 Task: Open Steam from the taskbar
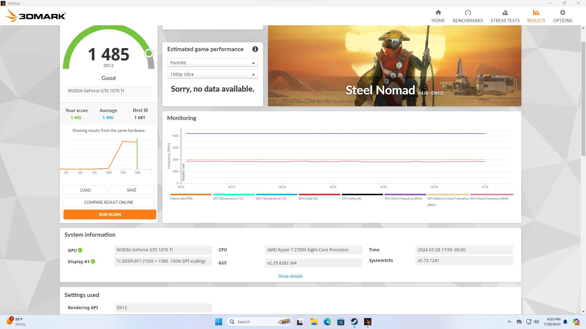(x=354, y=322)
